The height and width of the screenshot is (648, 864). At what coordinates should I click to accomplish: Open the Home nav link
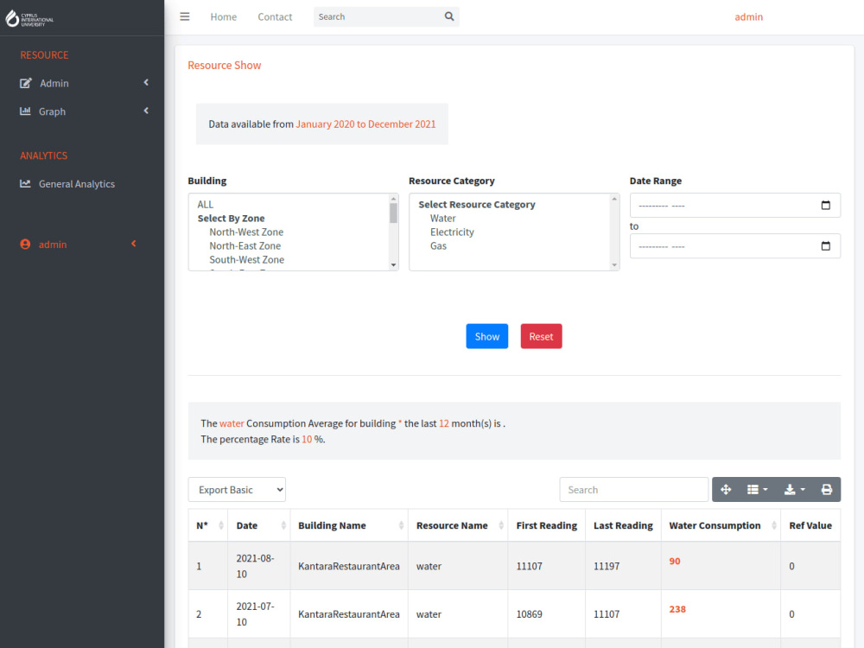[223, 17]
